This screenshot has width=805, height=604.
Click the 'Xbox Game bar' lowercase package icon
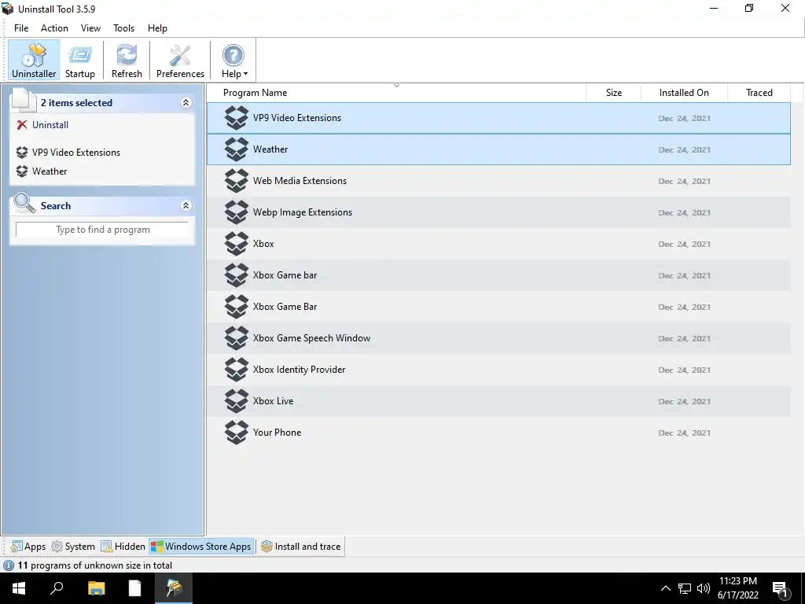tap(237, 275)
